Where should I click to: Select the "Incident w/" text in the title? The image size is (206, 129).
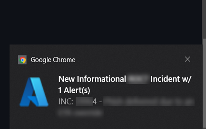[171, 79]
